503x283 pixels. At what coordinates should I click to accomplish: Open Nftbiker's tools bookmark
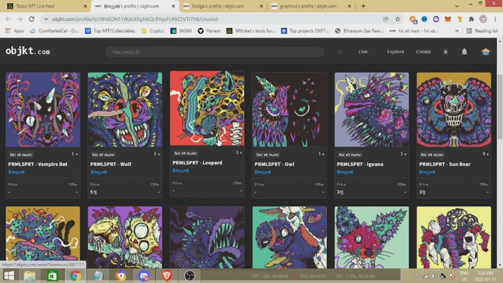[x=251, y=31]
